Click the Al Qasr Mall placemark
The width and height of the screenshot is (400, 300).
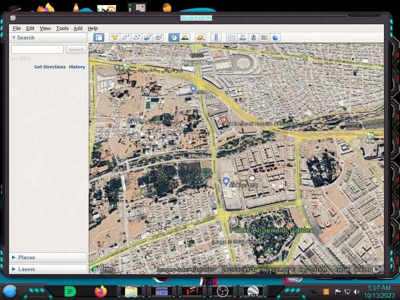click(226, 181)
